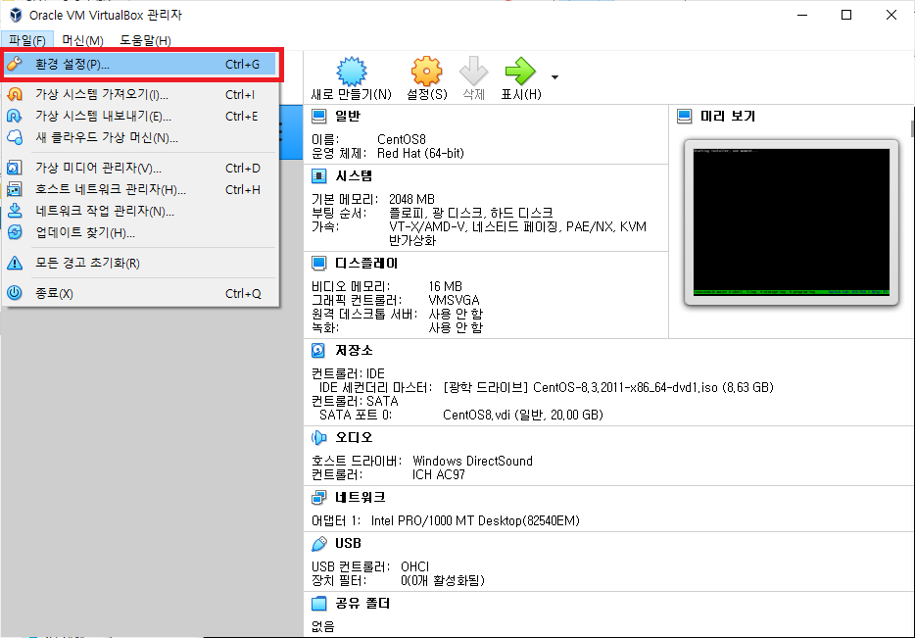Choose 모든 경고 초기화(R) entry
915x638 pixels.
(x=140, y=263)
